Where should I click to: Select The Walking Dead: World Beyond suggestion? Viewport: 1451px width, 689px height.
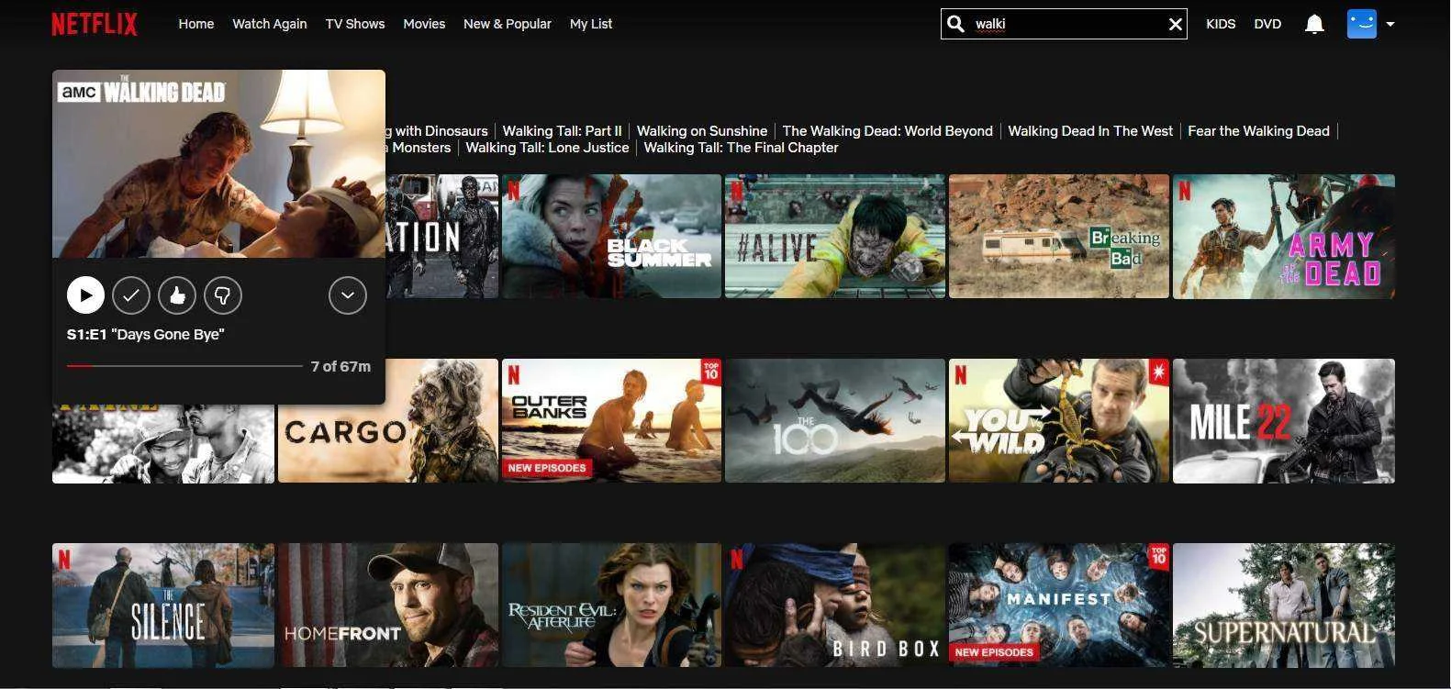pos(887,131)
